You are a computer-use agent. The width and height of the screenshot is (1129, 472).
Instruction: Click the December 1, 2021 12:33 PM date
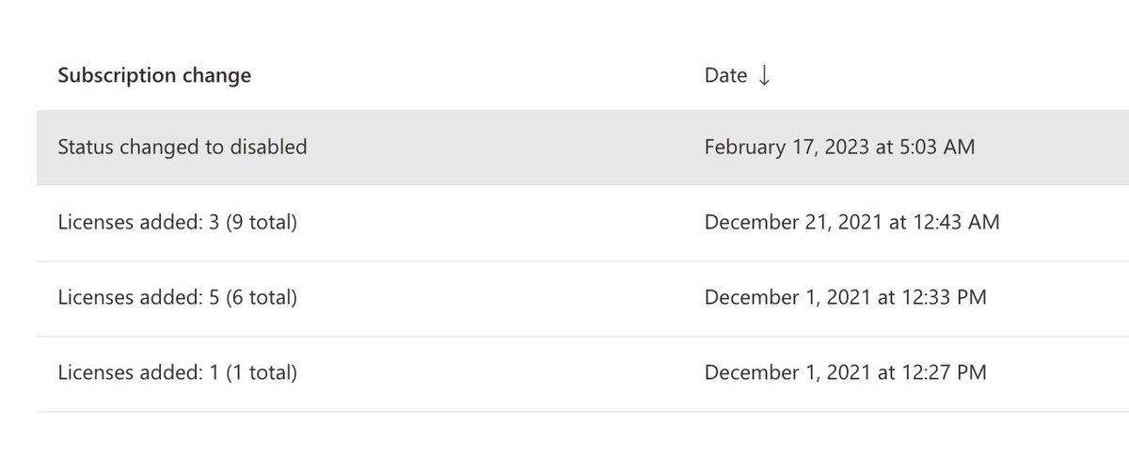click(x=845, y=298)
